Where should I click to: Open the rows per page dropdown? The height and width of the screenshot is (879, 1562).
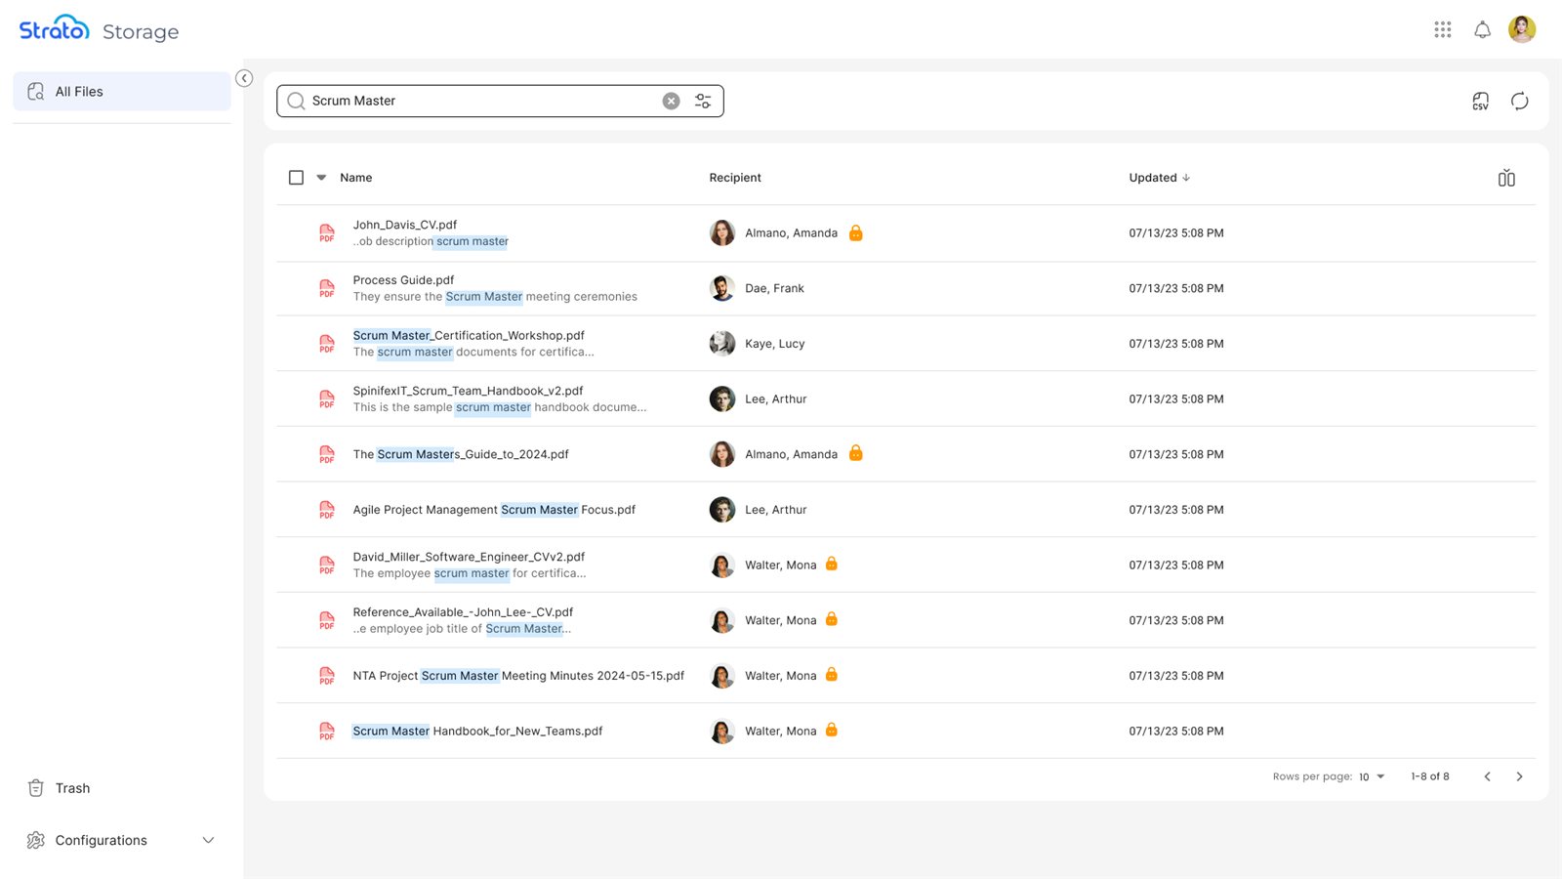coord(1372,776)
